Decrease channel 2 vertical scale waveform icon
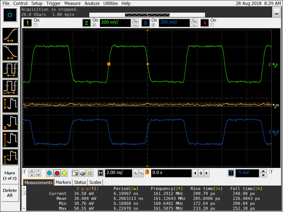This screenshot has width=283, height=212. [135, 25]
